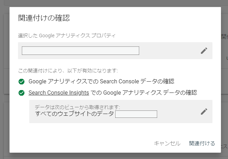Click the green checkmark beside Search Console Insights
This screenshot has height=159, width=228.
(21, 93)
